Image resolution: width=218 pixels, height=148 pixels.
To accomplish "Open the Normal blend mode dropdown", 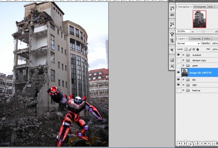I will tap(188, 43).
